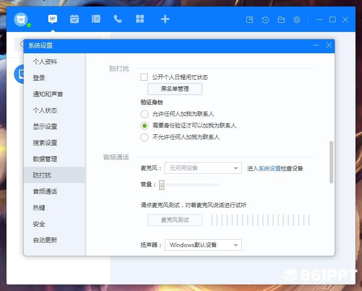Open the file folder icon in toolbar
The width and height of the screenshot is (362, 291).
pos(281,20)
